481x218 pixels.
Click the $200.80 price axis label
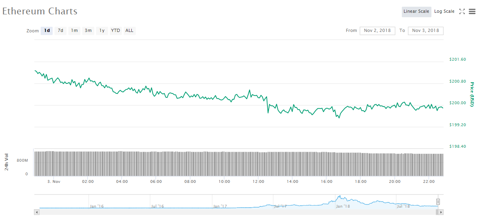(457, 81)
